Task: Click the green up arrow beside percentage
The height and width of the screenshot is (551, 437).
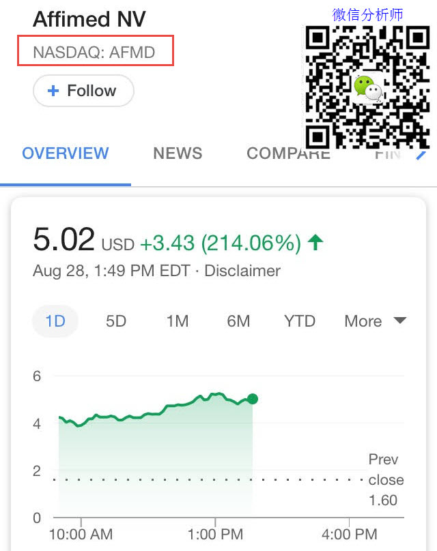Action: tap(315, 243)
